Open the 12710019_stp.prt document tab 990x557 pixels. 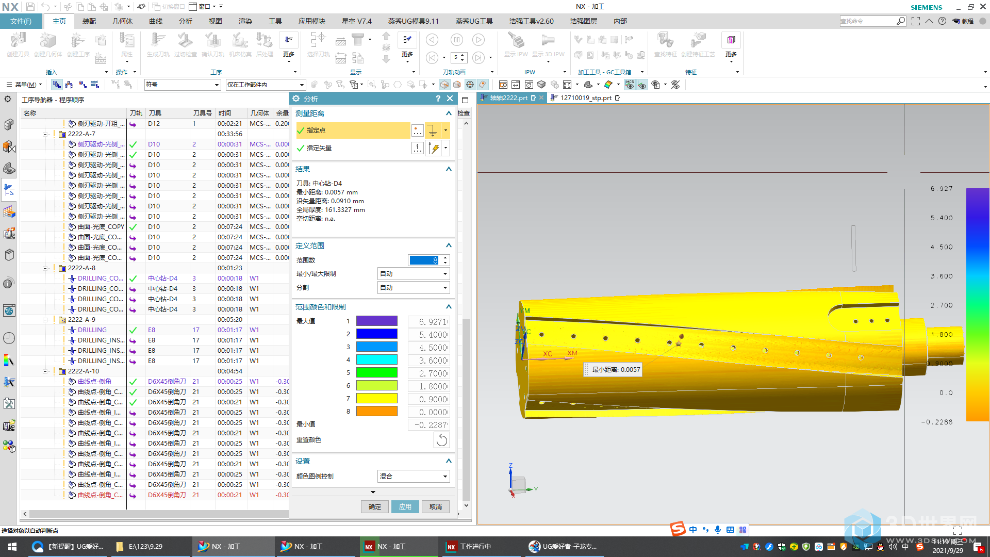coord(586,98)
